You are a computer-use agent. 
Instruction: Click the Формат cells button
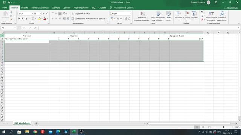194,16
